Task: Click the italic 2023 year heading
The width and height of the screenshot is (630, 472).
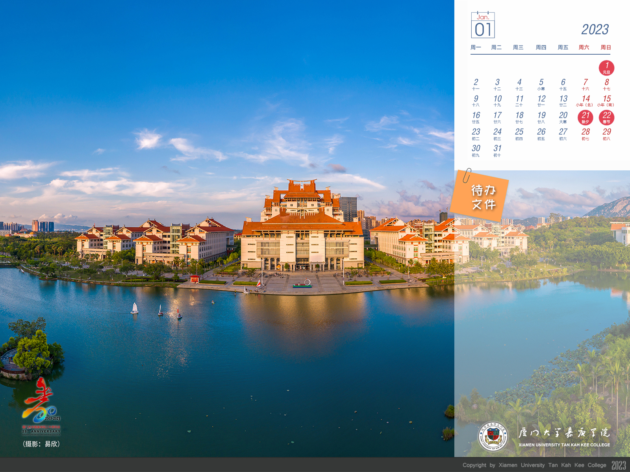Action: pos(595,29)
